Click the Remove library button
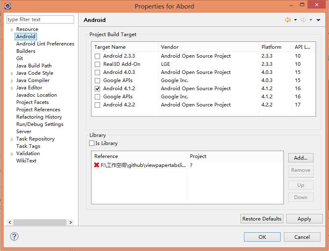 (x=301, y=170)
